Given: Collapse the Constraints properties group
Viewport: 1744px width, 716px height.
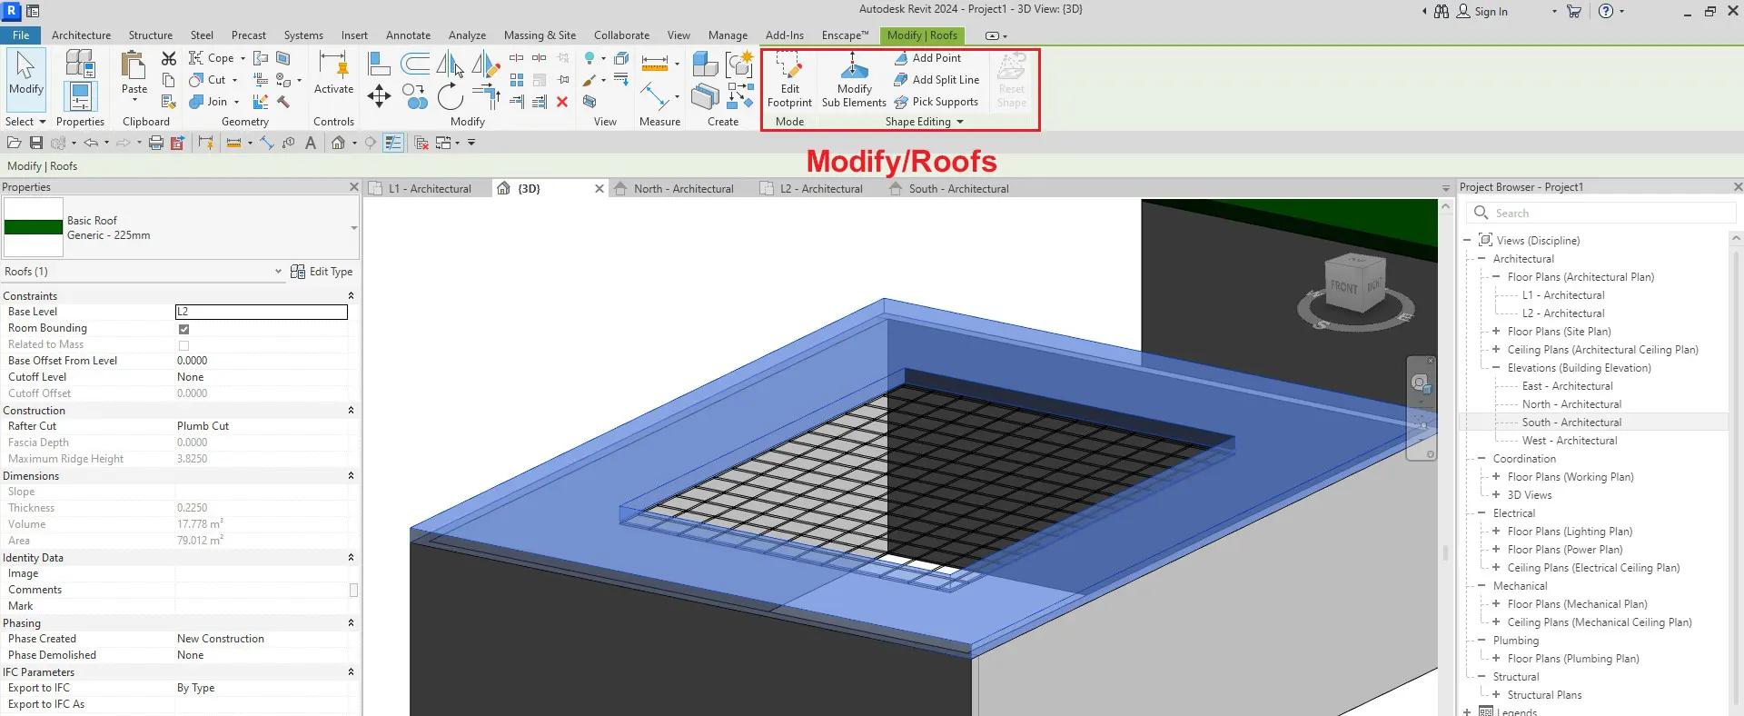Looking at the screenshot, I should pyautogui.click(x=351, y=296).
